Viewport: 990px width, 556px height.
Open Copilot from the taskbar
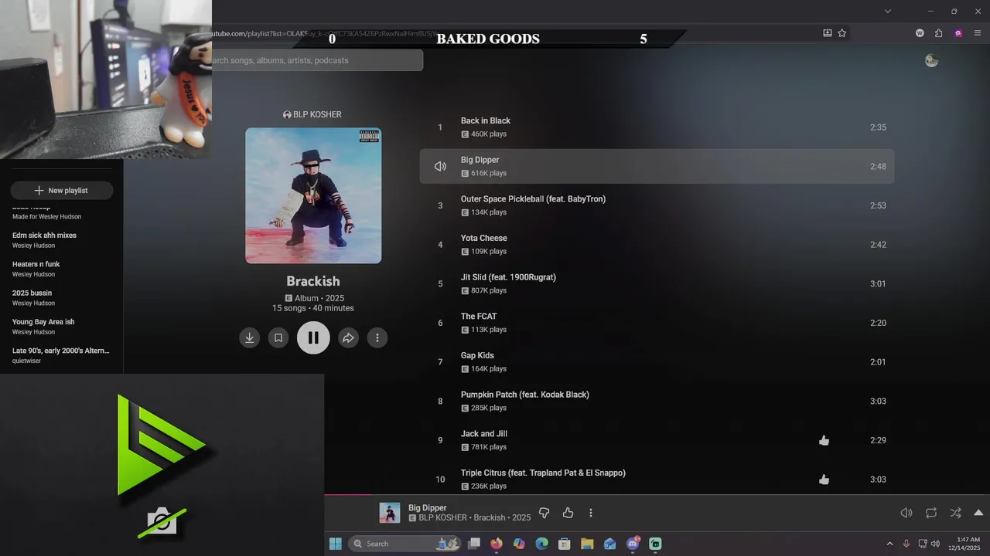tap(519, 544)
